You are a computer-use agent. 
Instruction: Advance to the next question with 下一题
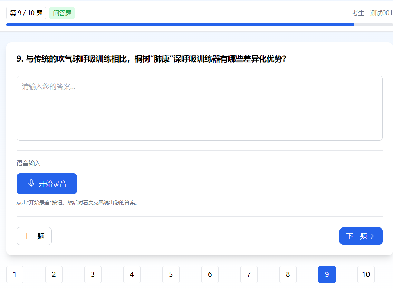(x=361, y=236)
